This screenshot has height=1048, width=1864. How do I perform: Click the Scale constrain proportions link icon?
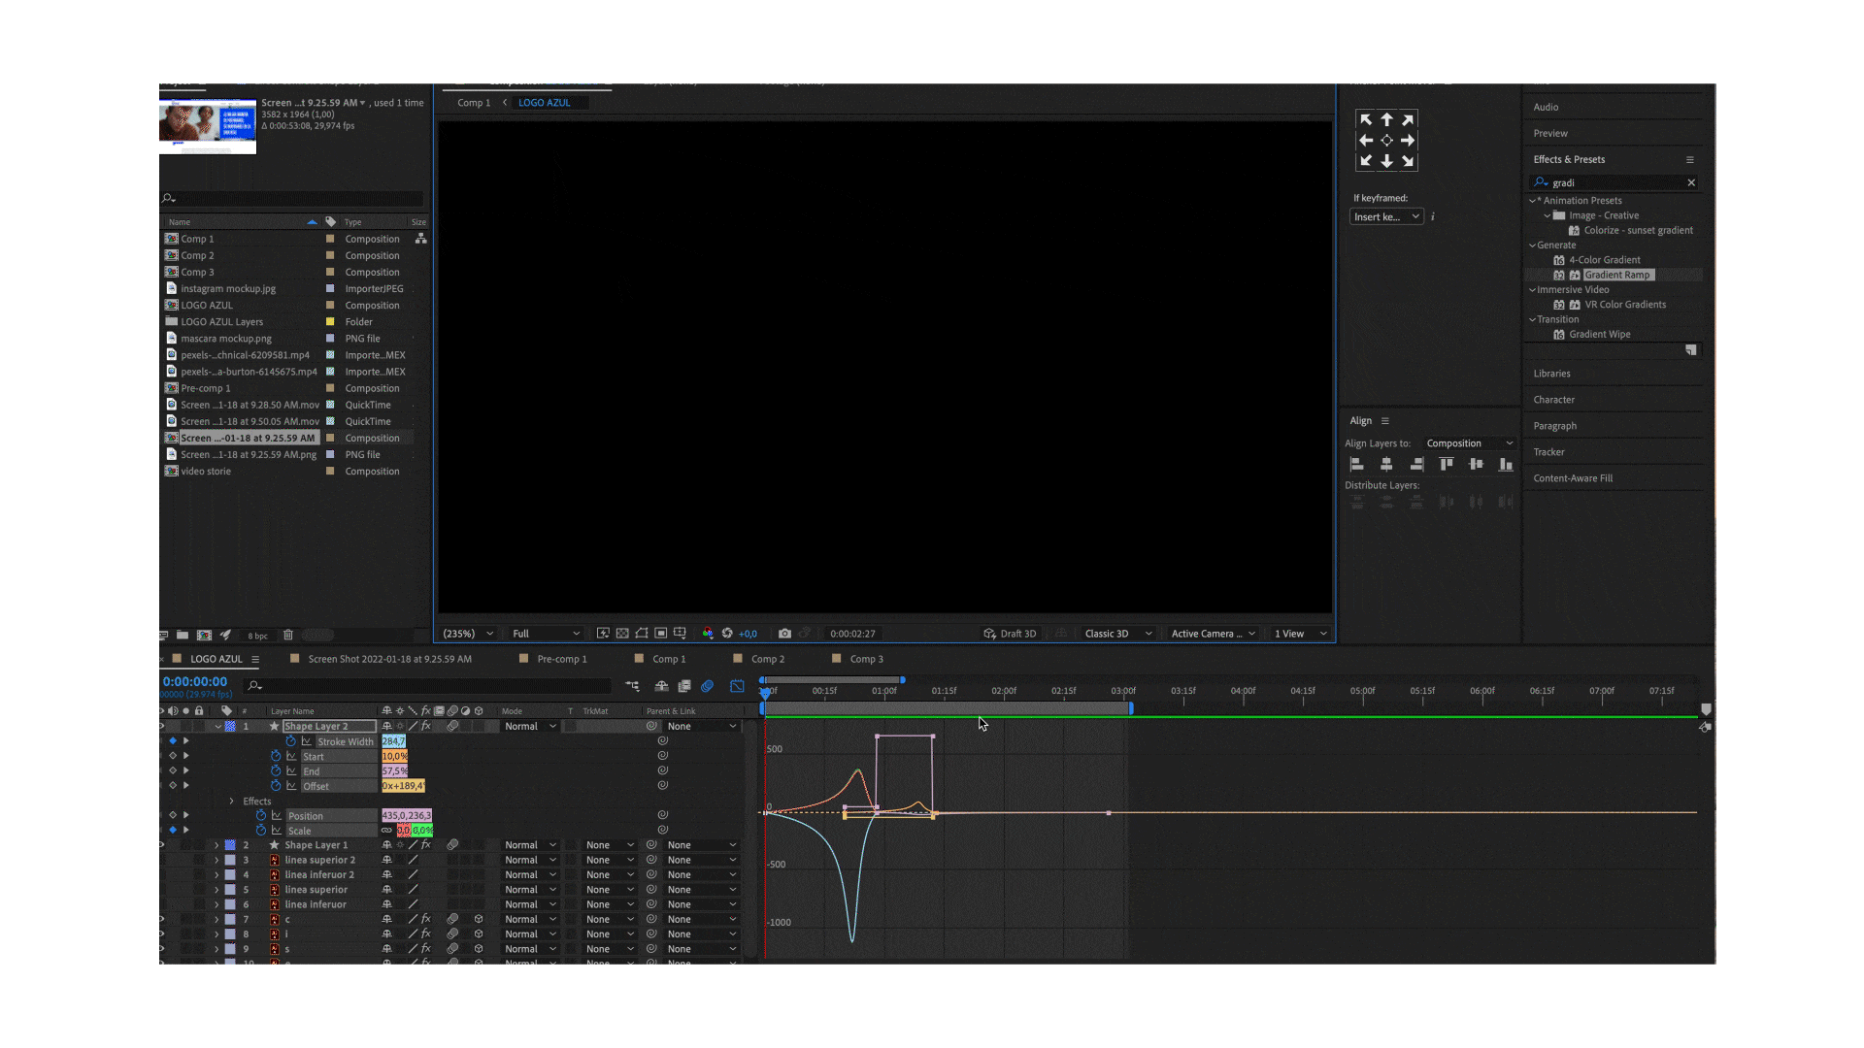[387, 831]
